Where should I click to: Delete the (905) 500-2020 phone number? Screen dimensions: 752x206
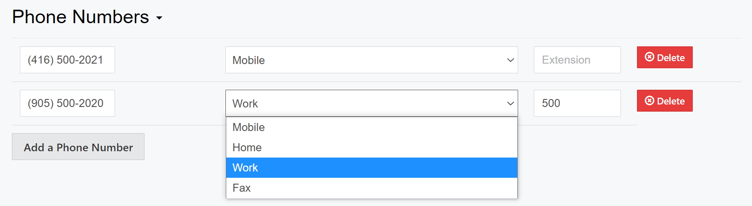click(x=664, y=101)
